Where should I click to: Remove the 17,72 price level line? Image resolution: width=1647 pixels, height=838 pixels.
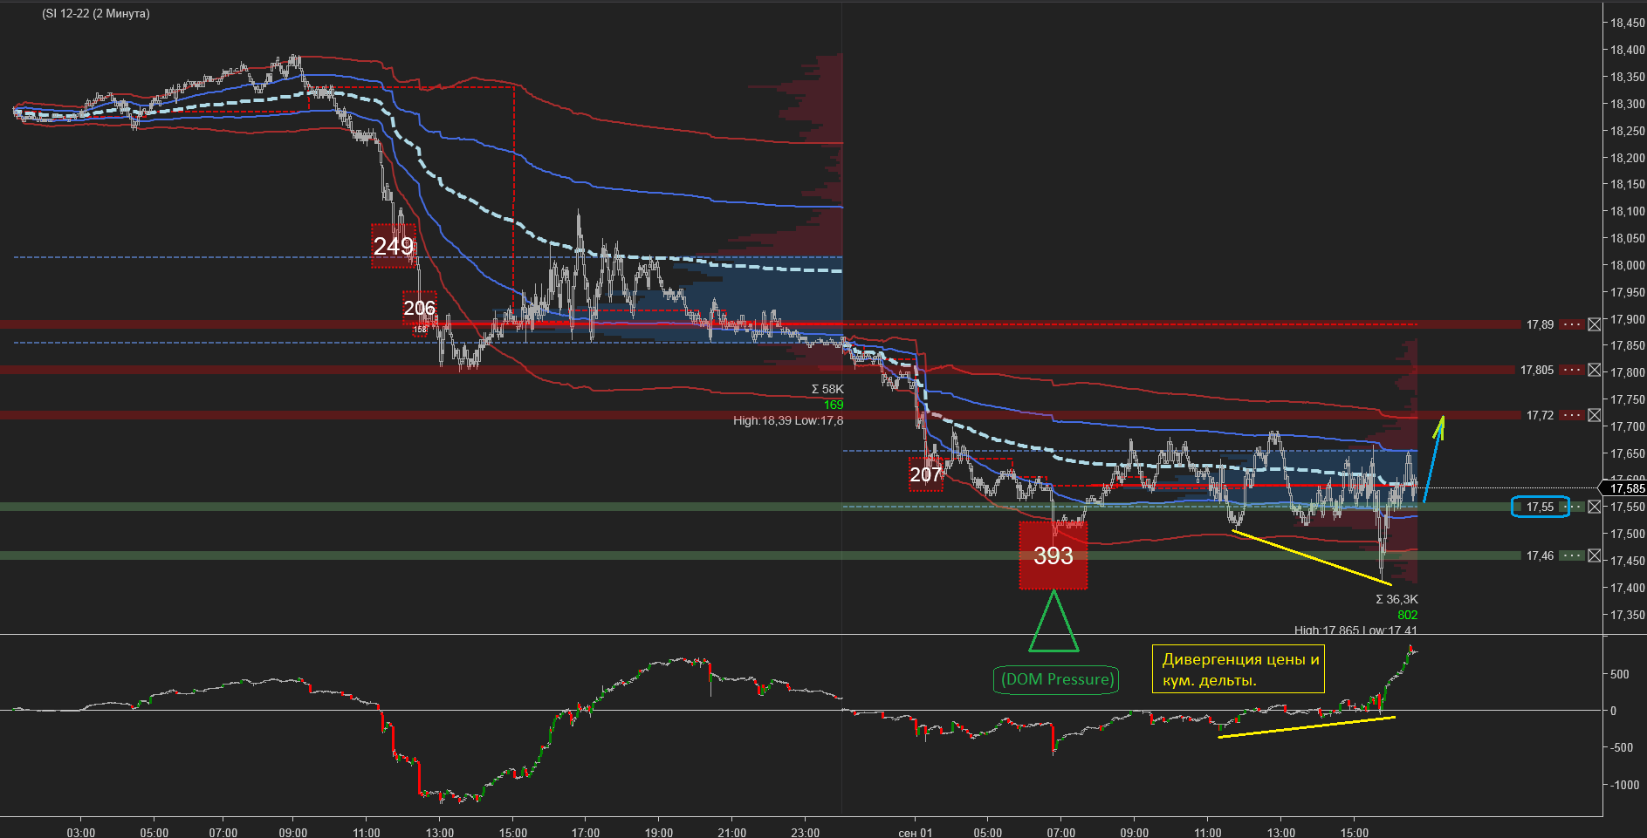(x=1594, y=415)
